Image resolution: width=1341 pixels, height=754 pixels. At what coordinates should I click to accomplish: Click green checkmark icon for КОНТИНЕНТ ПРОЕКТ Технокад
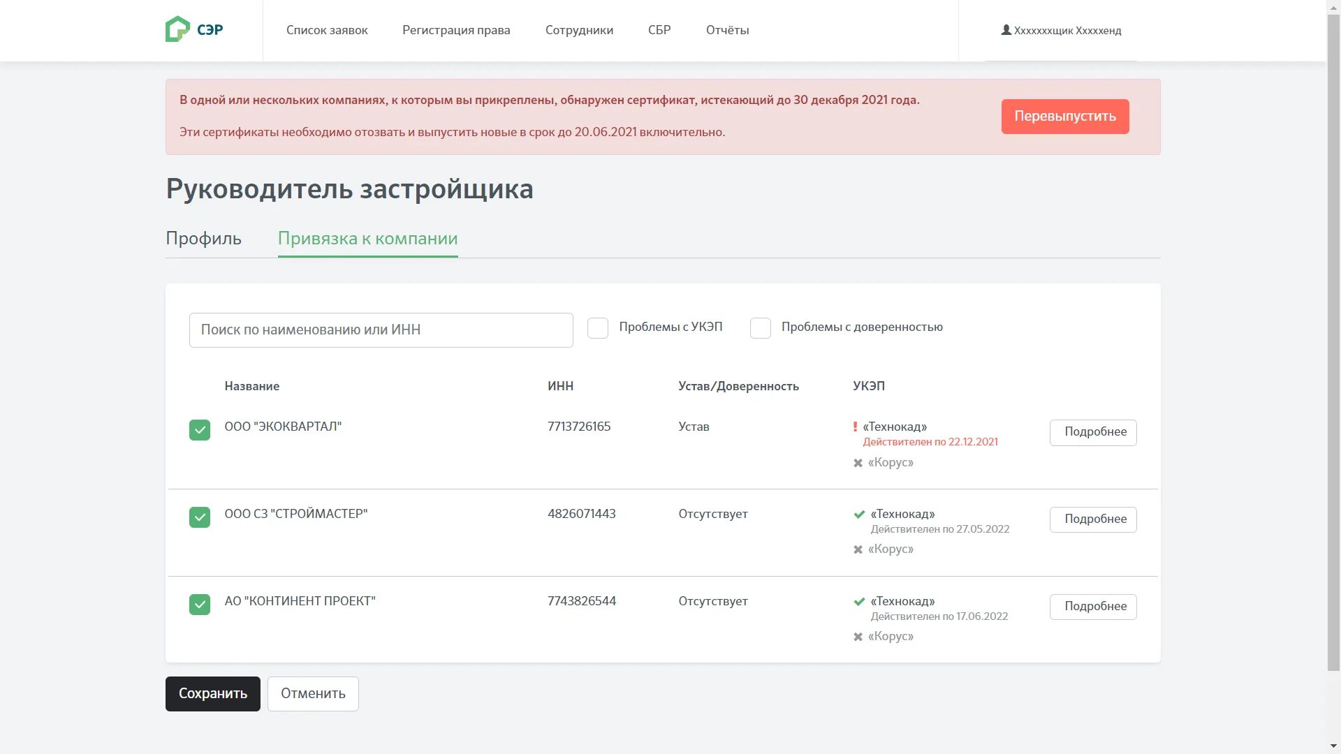(859, 602)
